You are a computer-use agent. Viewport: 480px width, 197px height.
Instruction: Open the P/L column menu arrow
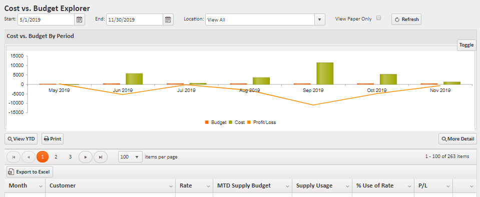pyautogui.click(x=448, y=186)
